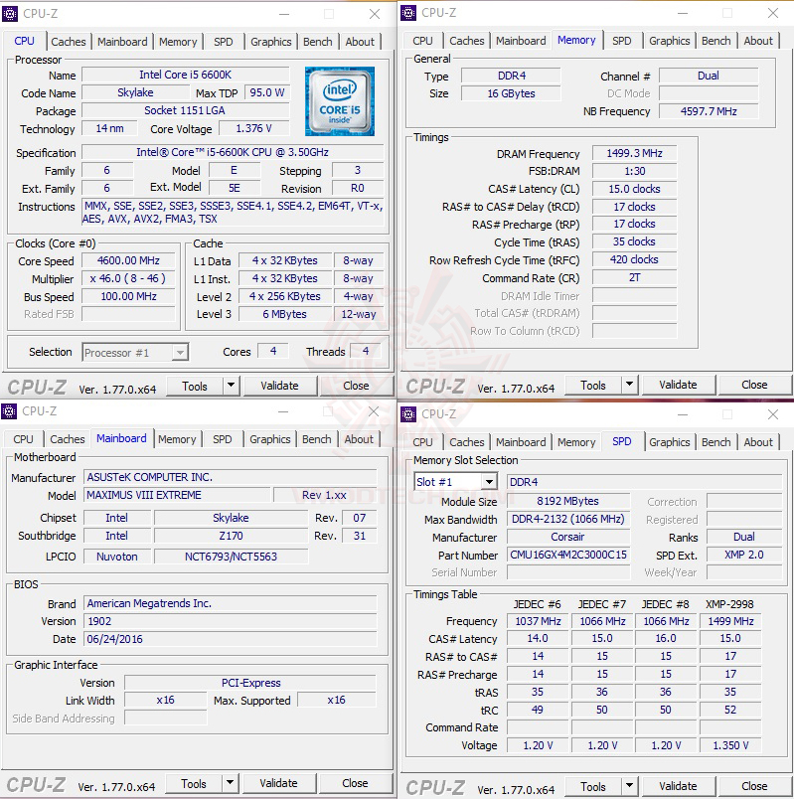Screen dimensions: 794x799
Task: Click Validate button in Memory tab window
Action: 678,385
